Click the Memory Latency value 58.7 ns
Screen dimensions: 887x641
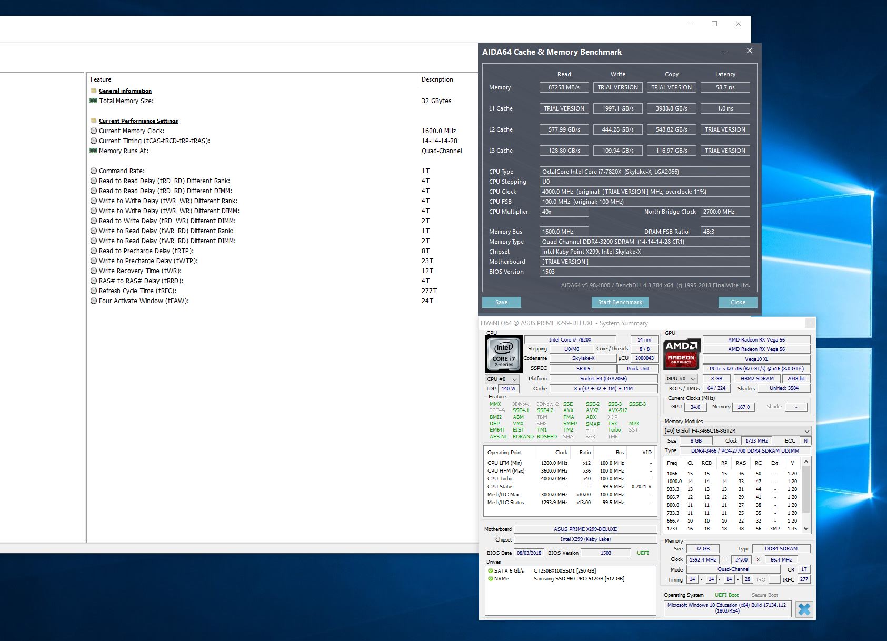tap(725, 87)
